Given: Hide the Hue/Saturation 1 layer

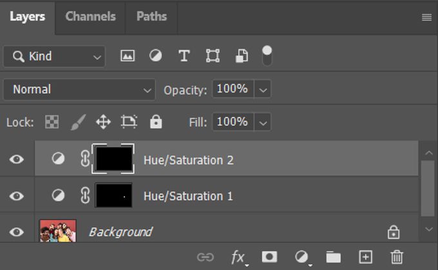Looking at the screenshot, I should click(x=17, y=195).
